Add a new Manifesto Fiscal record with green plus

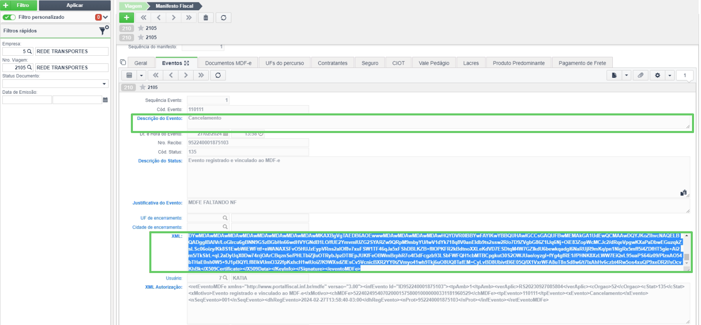[x=126, y=18]
